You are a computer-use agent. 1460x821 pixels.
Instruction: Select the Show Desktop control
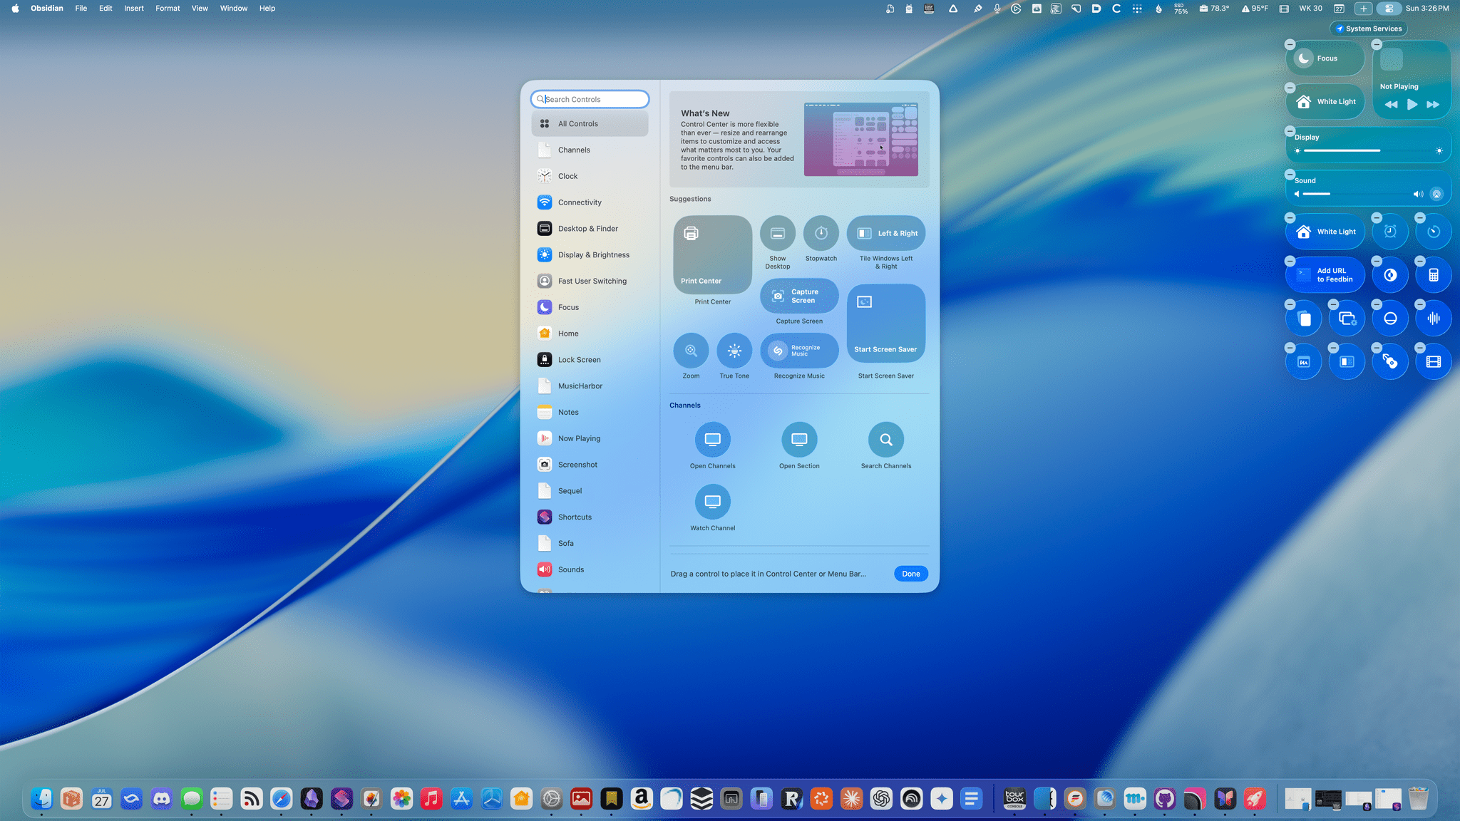tap(778, 233)
